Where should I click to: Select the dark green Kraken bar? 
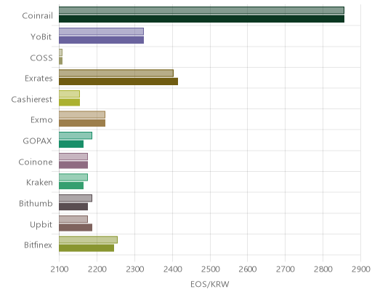71,186
